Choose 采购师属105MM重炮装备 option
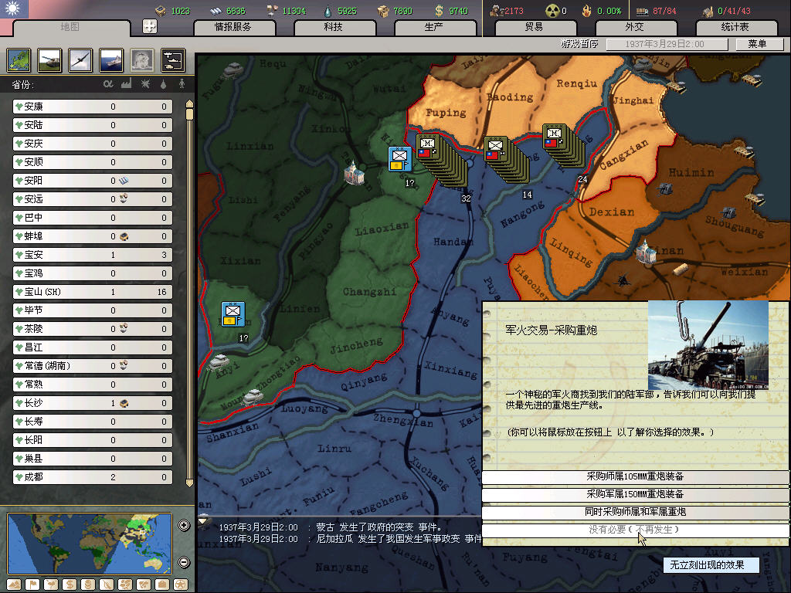The height and width of the screenshot is (593, 791). pos(635,476)
